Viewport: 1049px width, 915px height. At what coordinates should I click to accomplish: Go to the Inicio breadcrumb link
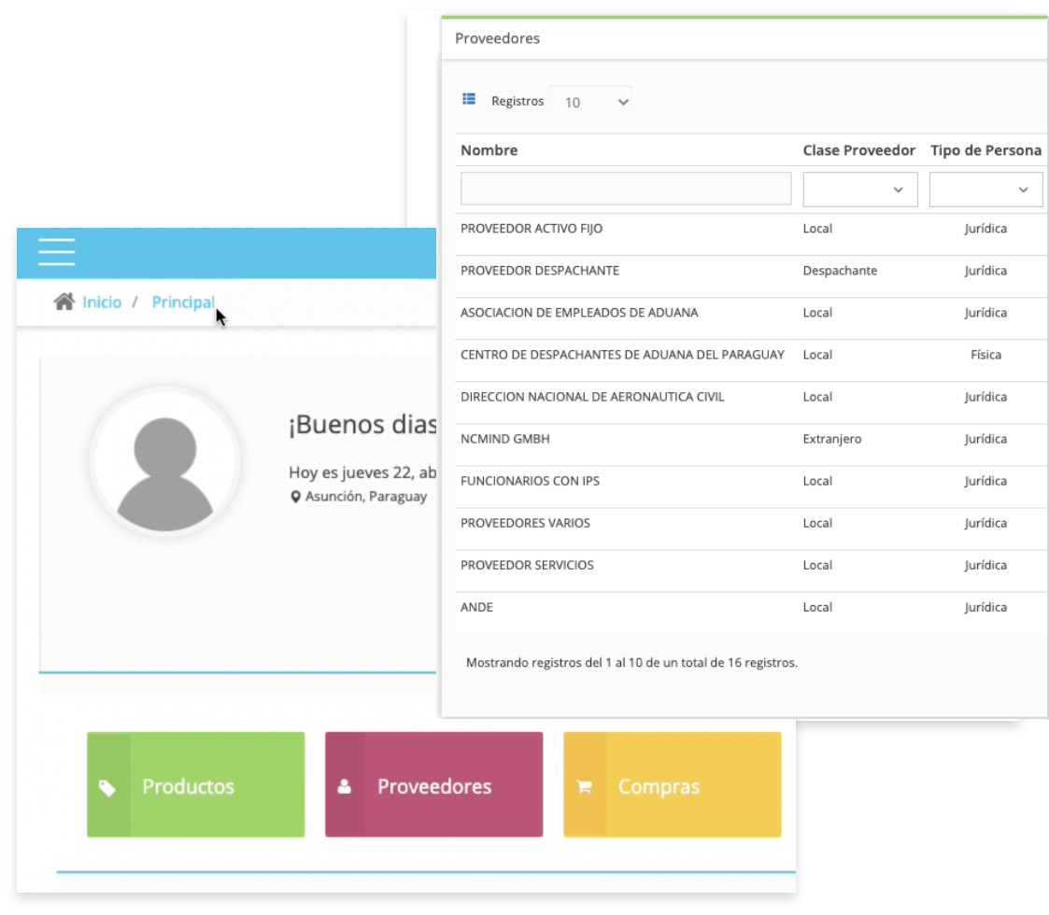(102, 303)
